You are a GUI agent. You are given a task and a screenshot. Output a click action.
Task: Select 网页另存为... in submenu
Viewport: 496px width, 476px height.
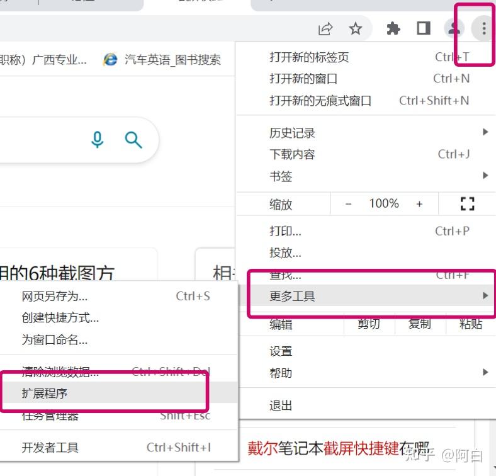coord(118,296)
